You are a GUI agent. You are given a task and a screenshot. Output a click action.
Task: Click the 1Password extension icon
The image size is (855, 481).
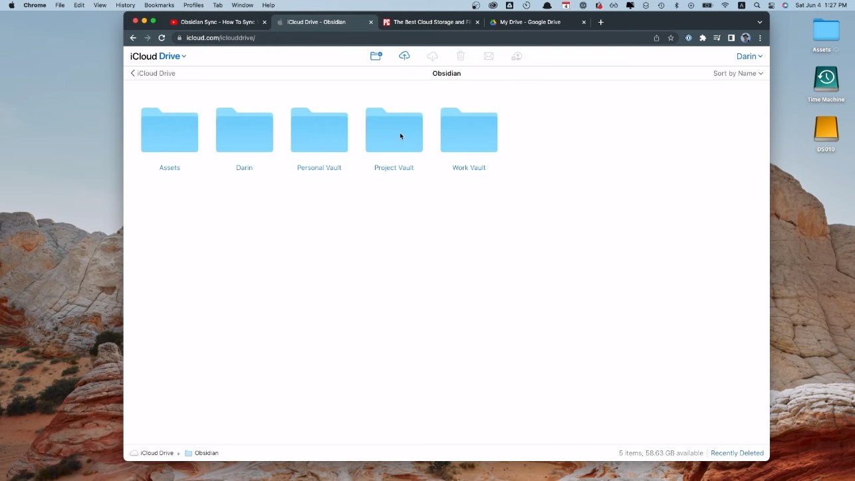[689, 38]
